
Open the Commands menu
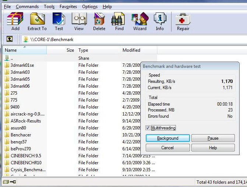point(27,7)
